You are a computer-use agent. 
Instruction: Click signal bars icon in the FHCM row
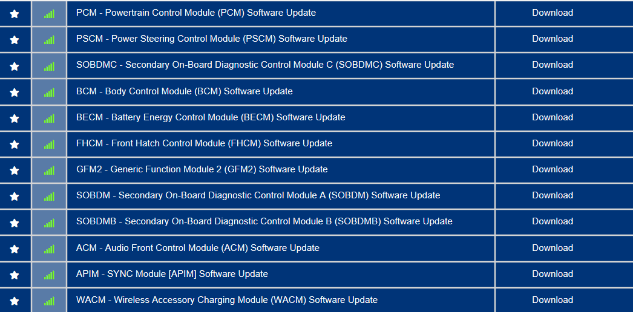tap(49, 145)
